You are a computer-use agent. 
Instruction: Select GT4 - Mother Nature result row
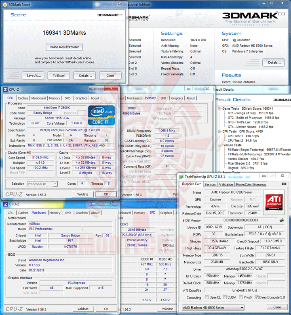tap(250, 127)
